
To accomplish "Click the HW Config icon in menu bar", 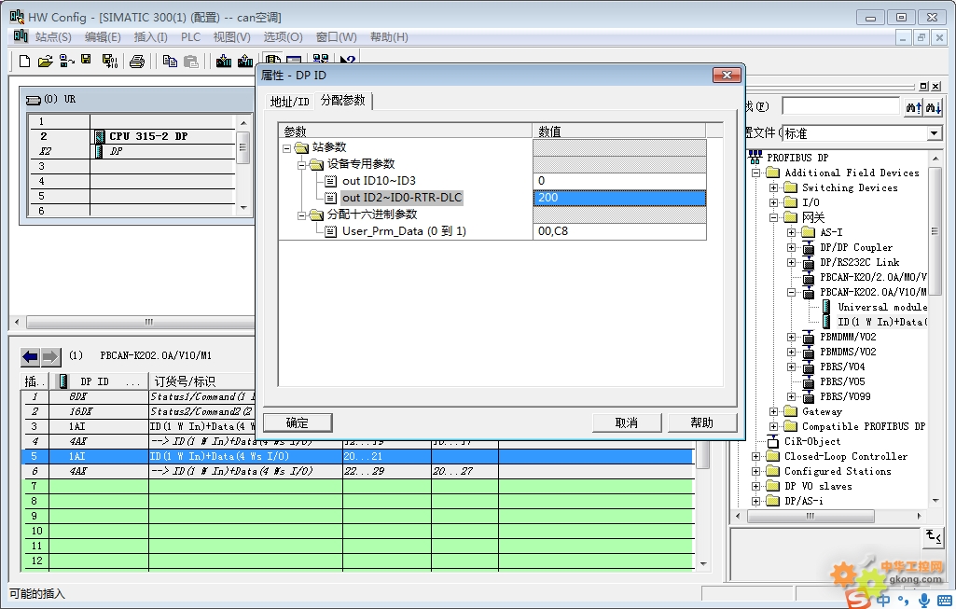I will pos(21,36).
